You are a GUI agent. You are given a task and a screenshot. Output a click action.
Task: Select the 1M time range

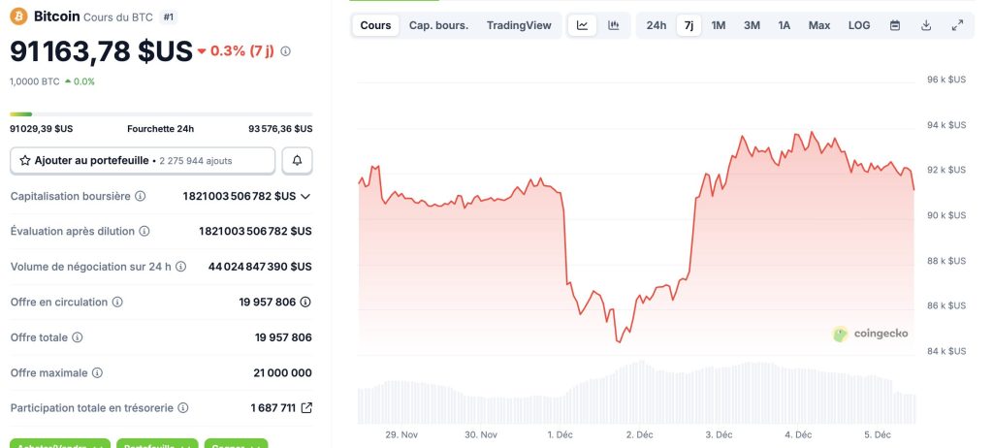pyautogui.click(x=719, y=25)
